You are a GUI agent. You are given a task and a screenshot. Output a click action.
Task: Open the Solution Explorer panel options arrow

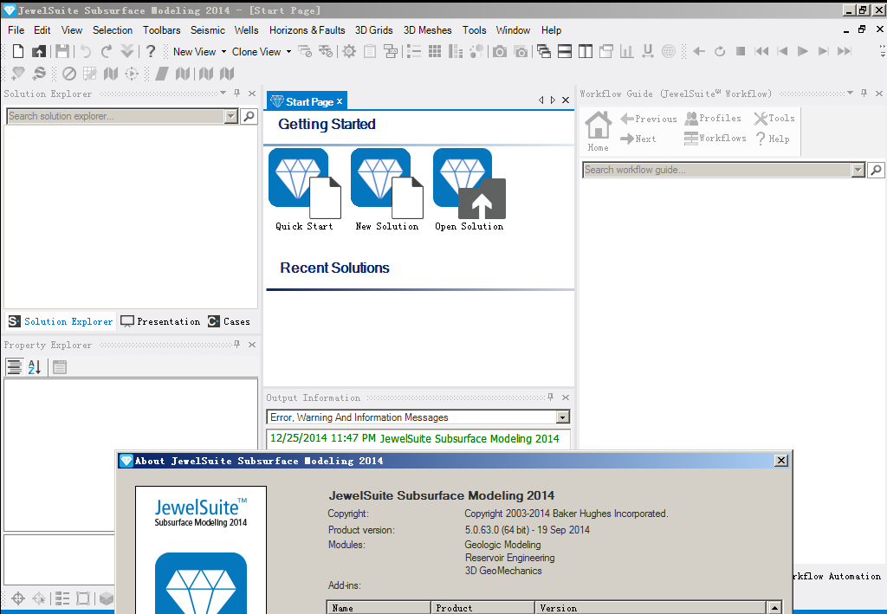coord(223,93)
